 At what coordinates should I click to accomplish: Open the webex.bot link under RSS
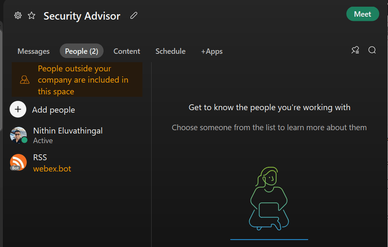coord(52,169)
